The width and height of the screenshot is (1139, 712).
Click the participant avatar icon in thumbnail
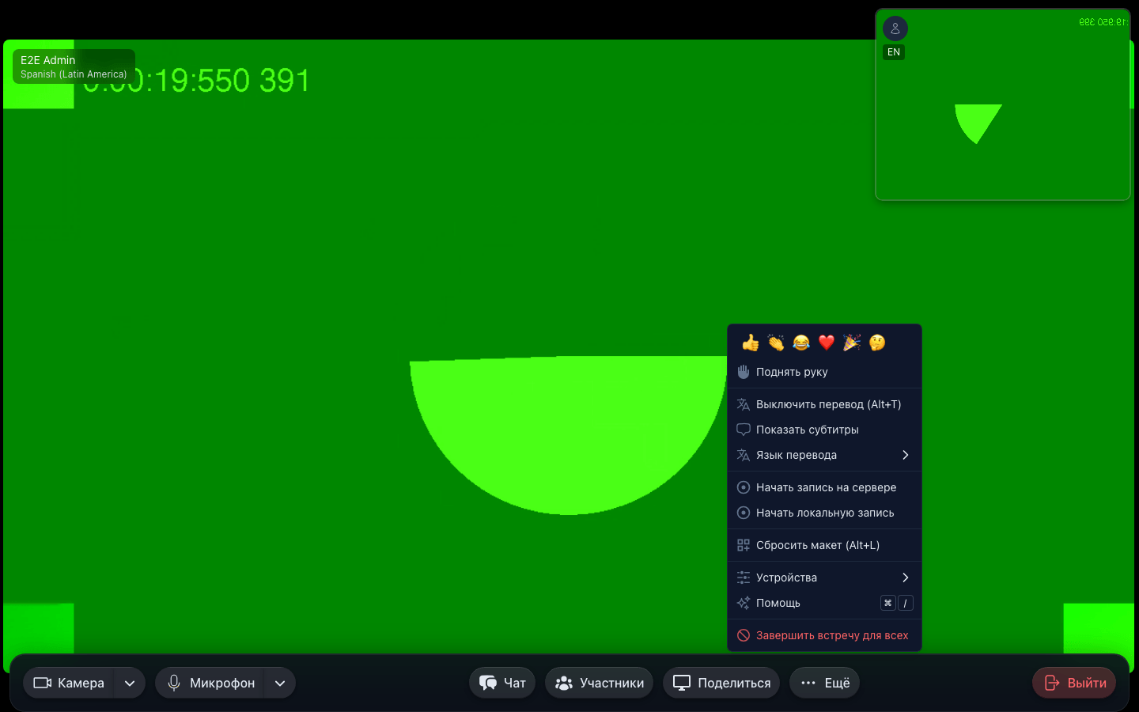click(895, 28)
